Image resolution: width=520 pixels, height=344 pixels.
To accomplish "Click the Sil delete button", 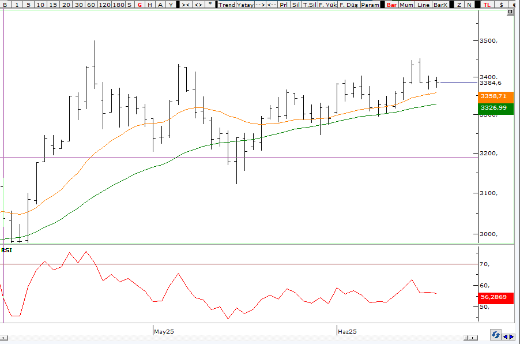I will coord(296,5).
